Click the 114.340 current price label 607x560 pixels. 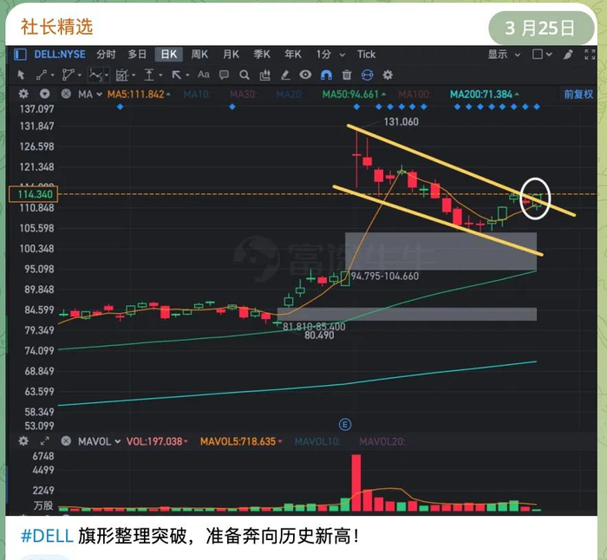(33, 194)
